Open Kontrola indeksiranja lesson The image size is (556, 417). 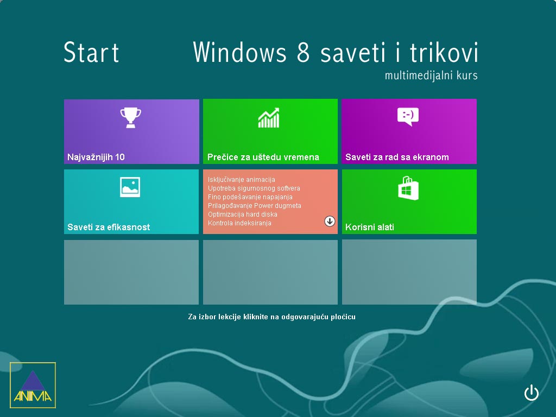coord(239,223)
